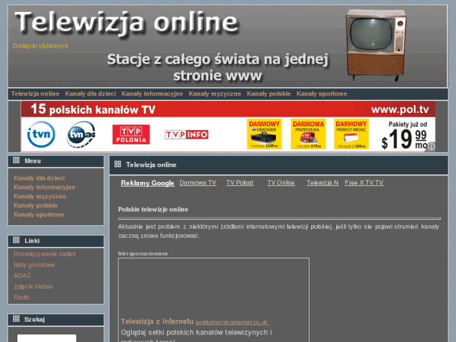
Task: Select Kanały informacyjne in sidebar Menu
Action: (45, 187)
